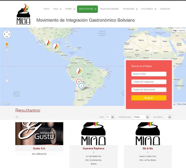Open the NOVEDADES menu

(130, 9)
